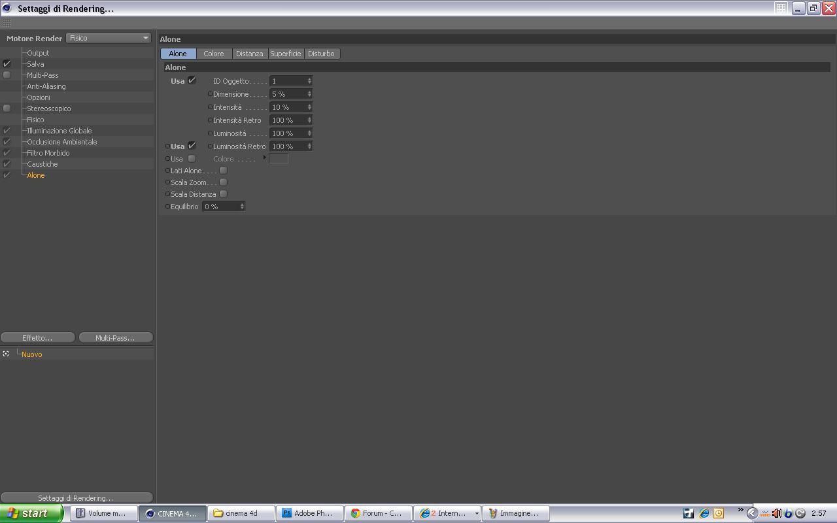
Task: Click the grid layout icon in title bar
Action: 781,8
